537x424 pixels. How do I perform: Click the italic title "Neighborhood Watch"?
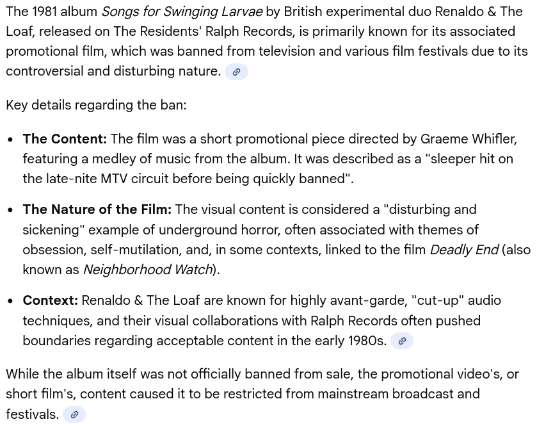148,270
